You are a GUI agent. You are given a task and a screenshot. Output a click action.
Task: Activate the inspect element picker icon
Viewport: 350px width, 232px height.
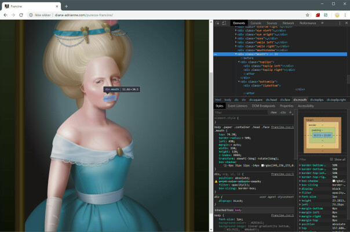point(217,23)
